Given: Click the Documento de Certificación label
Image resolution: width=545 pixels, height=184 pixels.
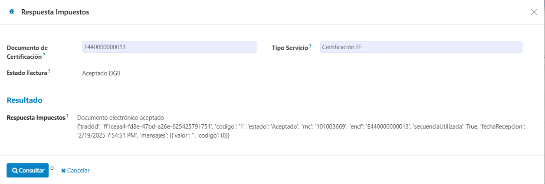Looking at the screenshot, I should (27, 52).
